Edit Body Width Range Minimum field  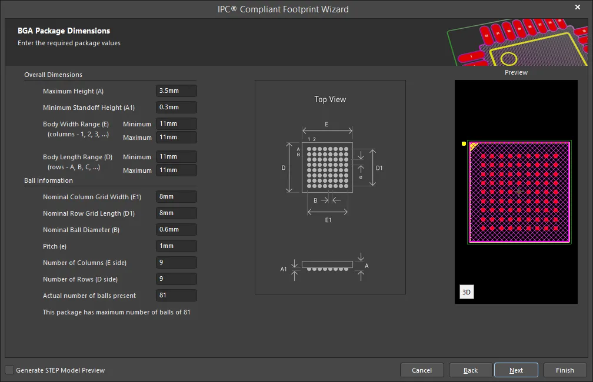coord(176,124)
